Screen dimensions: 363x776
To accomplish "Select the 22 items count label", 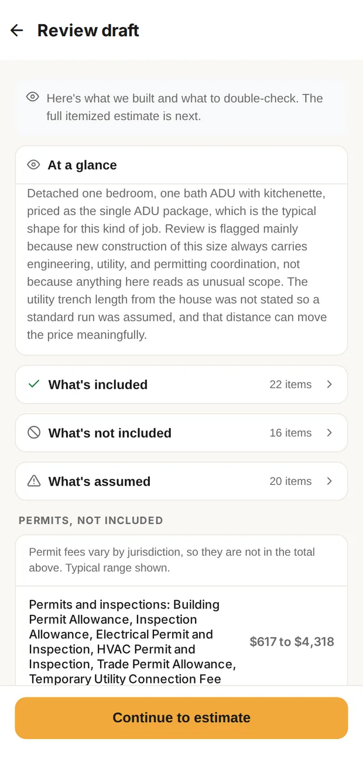I will coord(290,384).
